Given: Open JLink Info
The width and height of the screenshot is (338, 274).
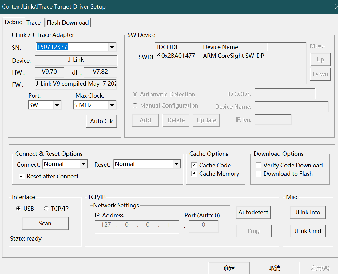Looking at the screenshot, I should (308, 213).
